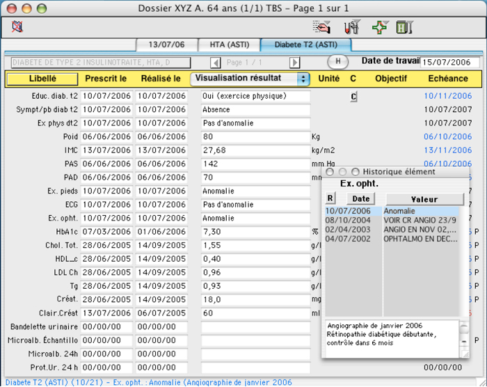Select history row dated 10/07/2006
The width and height of the screenshot is (487, 387).
pyautogui.click(x=392, y=211)
